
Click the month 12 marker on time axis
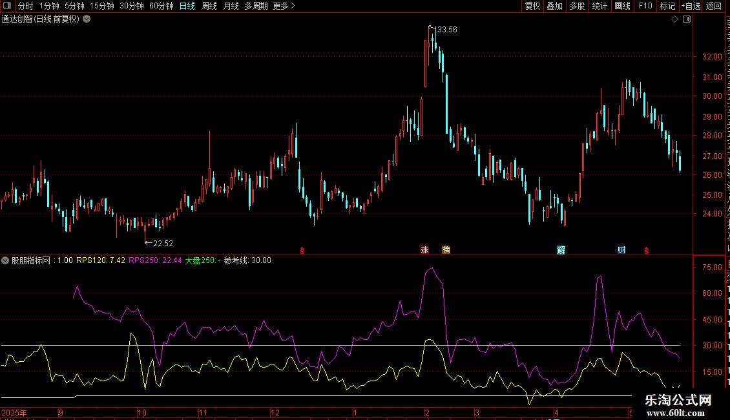pos(275,413)
